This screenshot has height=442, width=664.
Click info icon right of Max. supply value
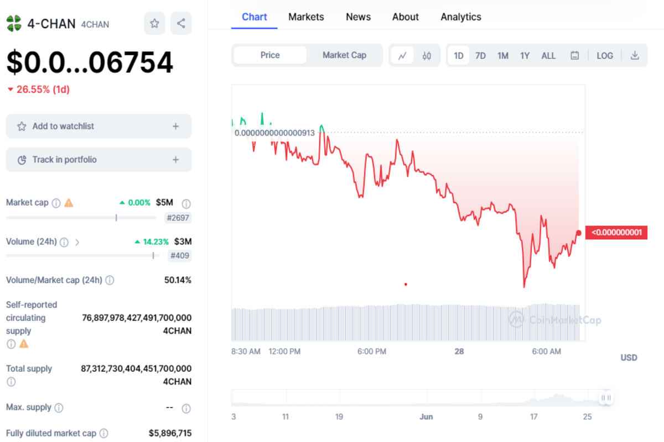point(186,408)
